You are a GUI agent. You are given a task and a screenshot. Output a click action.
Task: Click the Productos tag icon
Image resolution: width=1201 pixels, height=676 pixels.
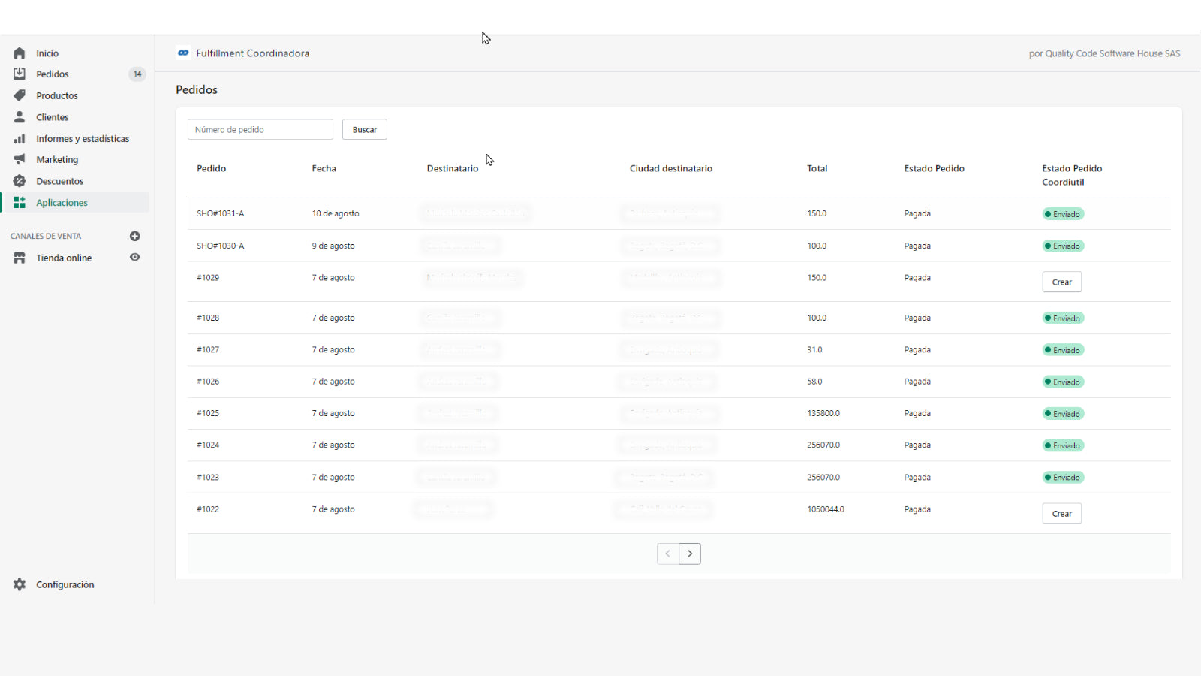tap(20, 95)
